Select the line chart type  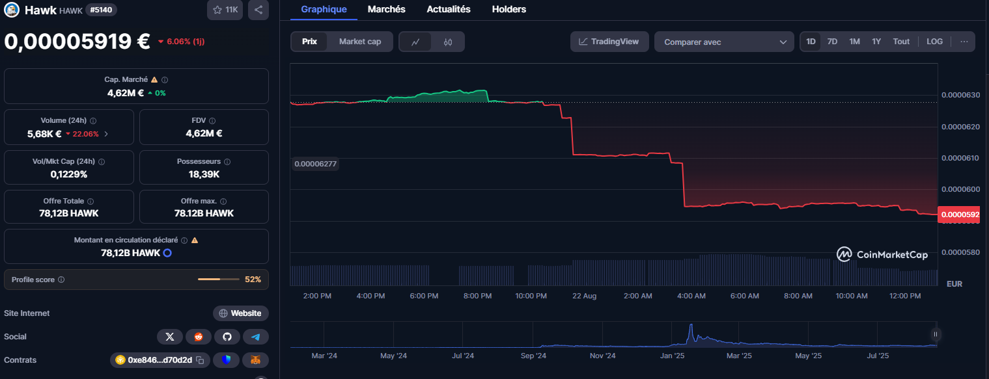pyautogui.click(x=415, y=42)
